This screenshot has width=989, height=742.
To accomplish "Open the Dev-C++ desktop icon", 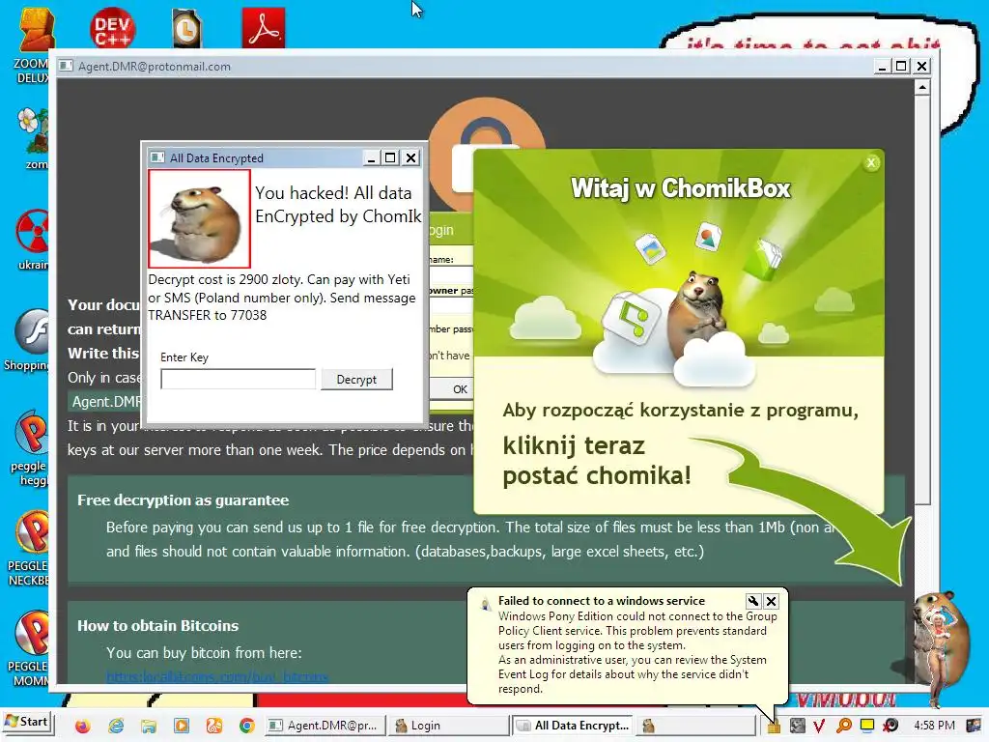I will pos(112,28).
